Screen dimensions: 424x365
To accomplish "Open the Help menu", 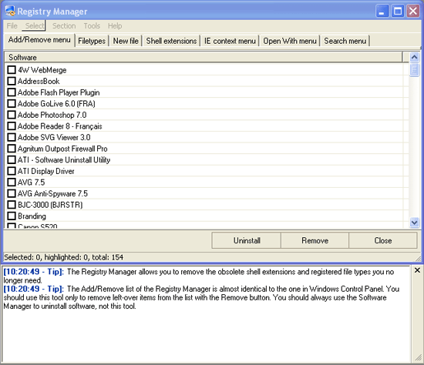I will 115,26.
